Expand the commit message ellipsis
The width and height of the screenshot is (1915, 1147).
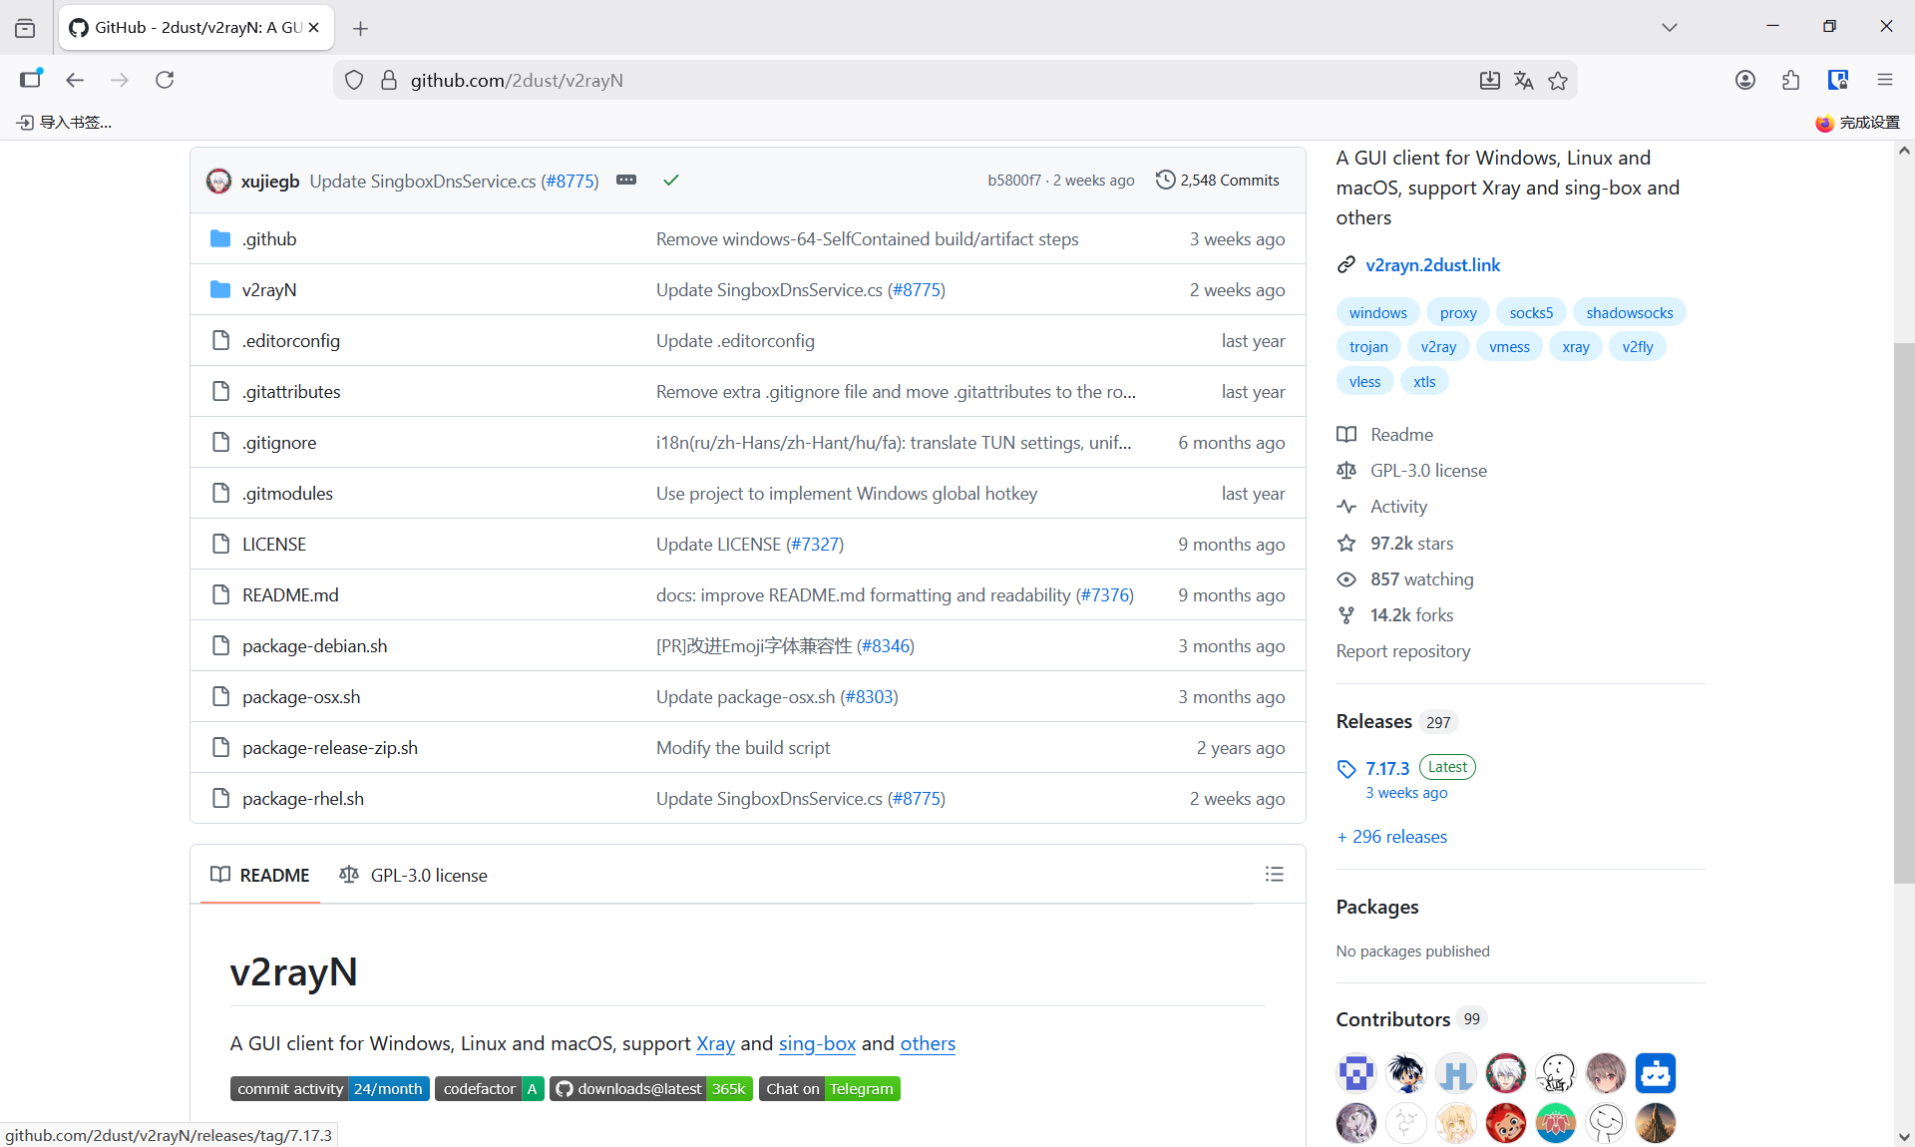coord(626,180)
